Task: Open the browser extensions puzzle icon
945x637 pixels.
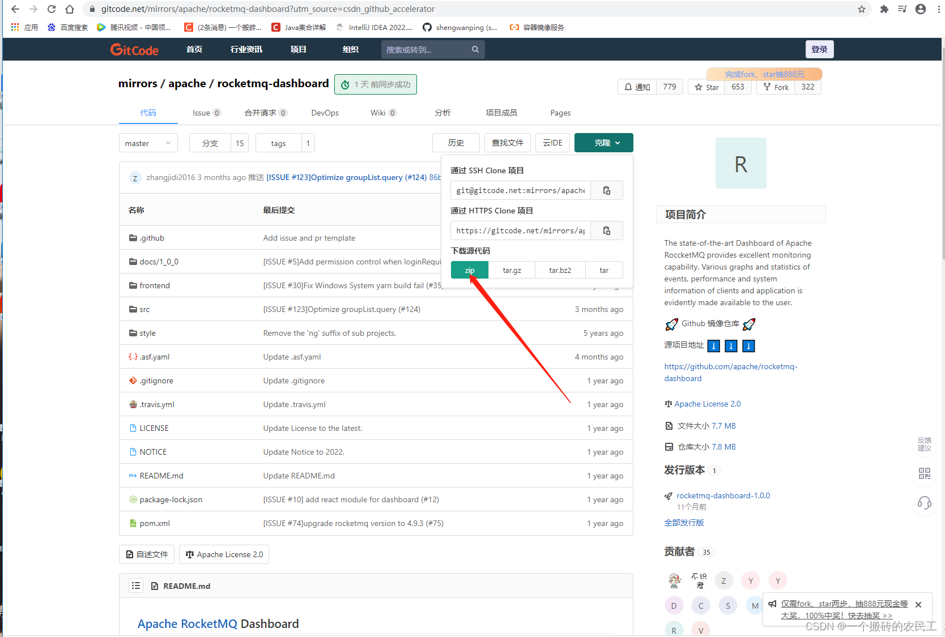Action: point(884,9)
